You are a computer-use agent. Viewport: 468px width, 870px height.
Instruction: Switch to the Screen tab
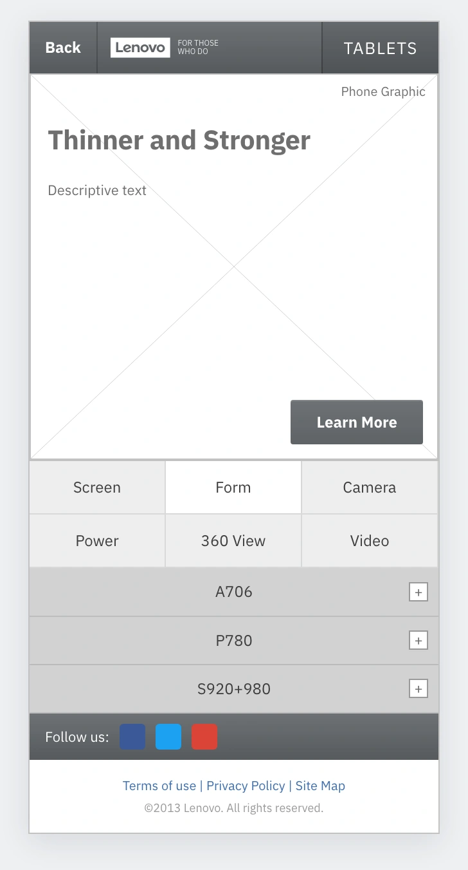tap(97, 487)
